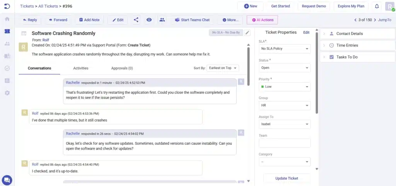Go to next ticket with right chevron
This screenshot has width=396, height=186.
[375, 20]
